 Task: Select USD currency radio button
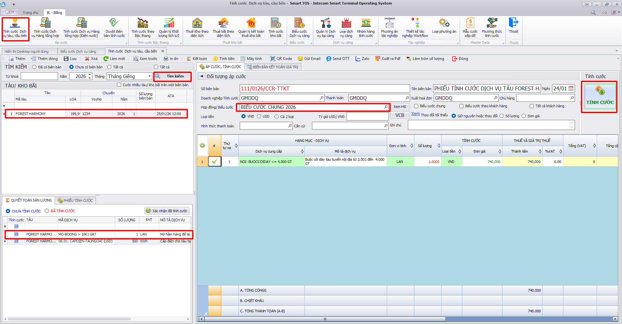point(259,116)
